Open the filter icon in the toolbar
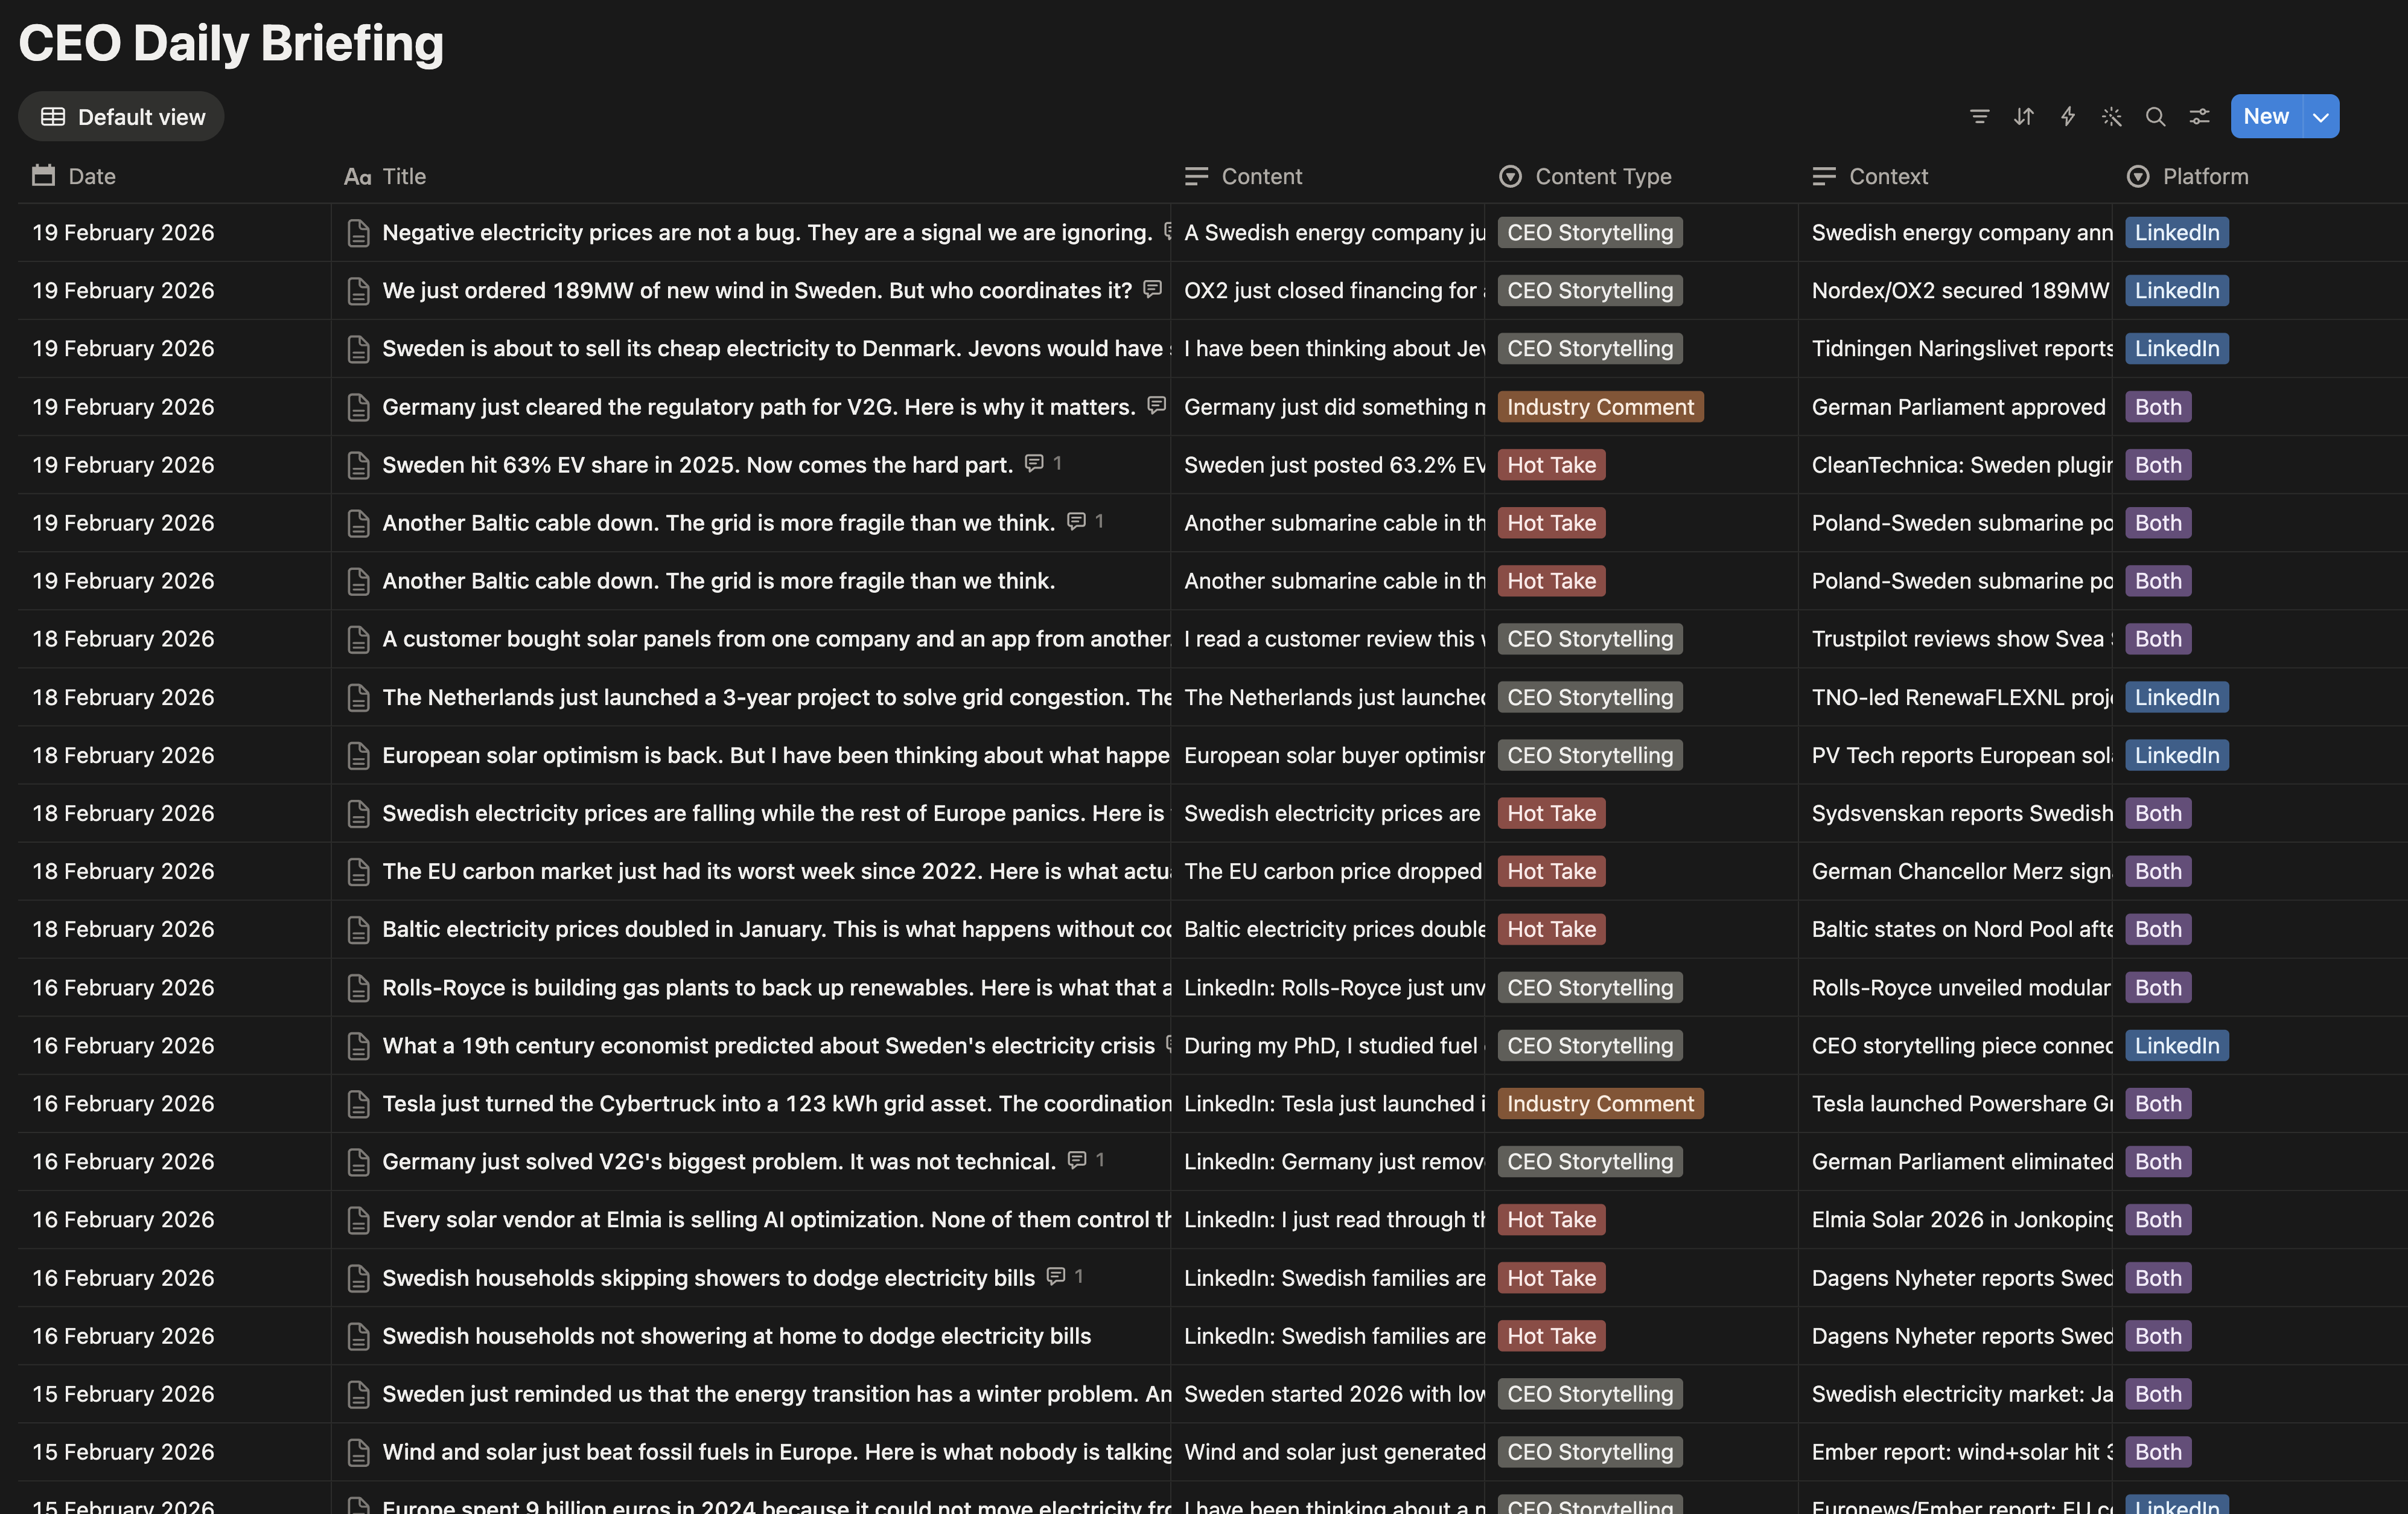This screenshot has height=1514, width=2408. point(1979,116)
